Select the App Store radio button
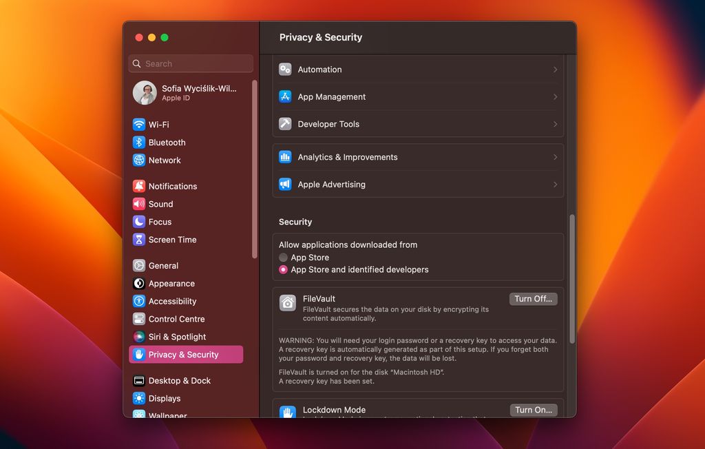705x449 pixels. (x=282, y=257)
